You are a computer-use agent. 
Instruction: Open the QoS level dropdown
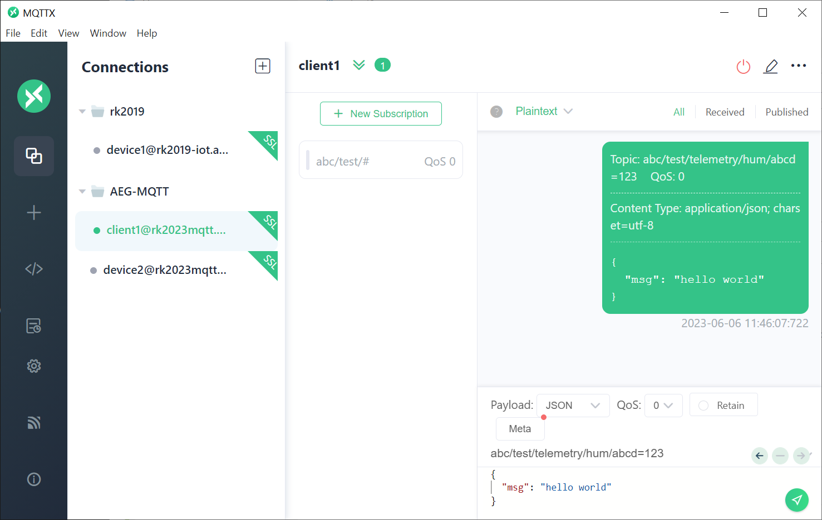pyautogui.click(x=663, y=406)
